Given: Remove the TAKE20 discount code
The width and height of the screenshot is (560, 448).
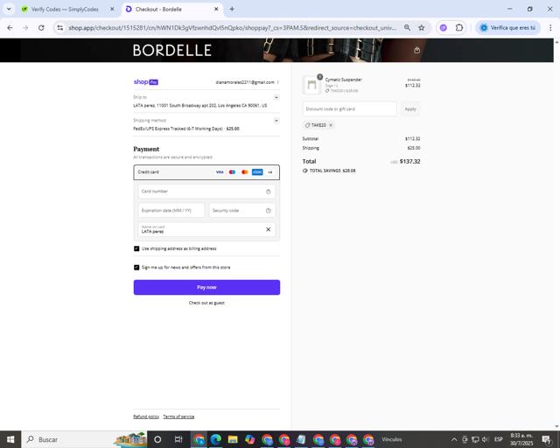Looking at the screenshot, I should point(331,125).
